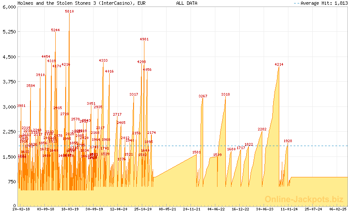Click the 4981 peak data label
This screenshot has height=213, width=348.
[144, 39]
